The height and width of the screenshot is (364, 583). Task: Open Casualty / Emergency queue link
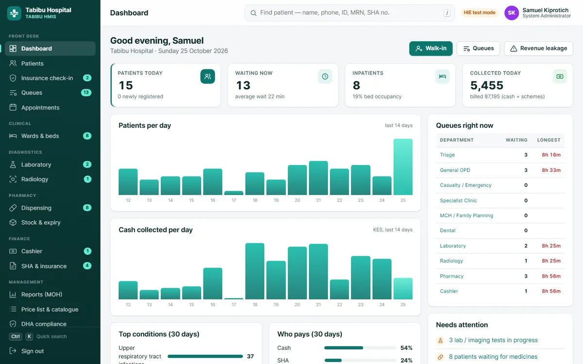point(466,185)
